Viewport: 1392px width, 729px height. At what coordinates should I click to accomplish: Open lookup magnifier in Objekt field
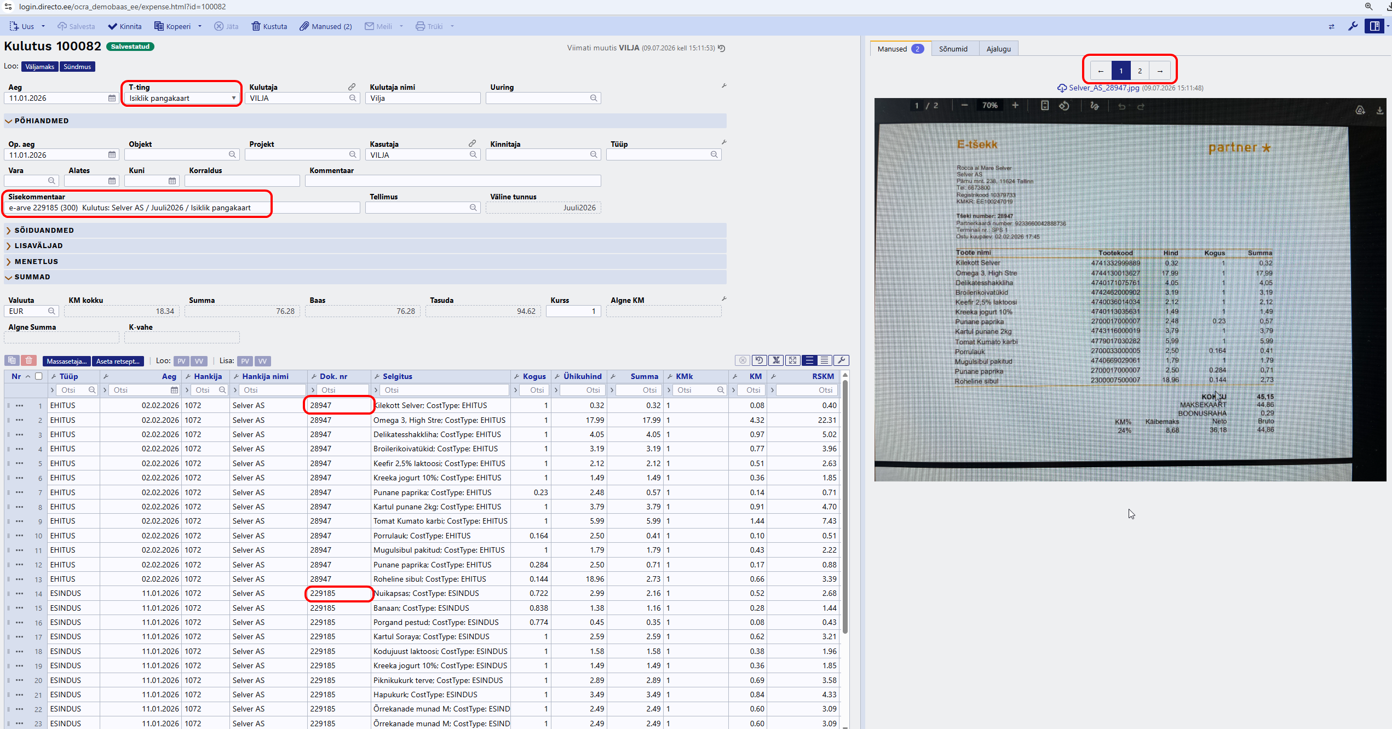pyautogui.click(x=233, y=155)
